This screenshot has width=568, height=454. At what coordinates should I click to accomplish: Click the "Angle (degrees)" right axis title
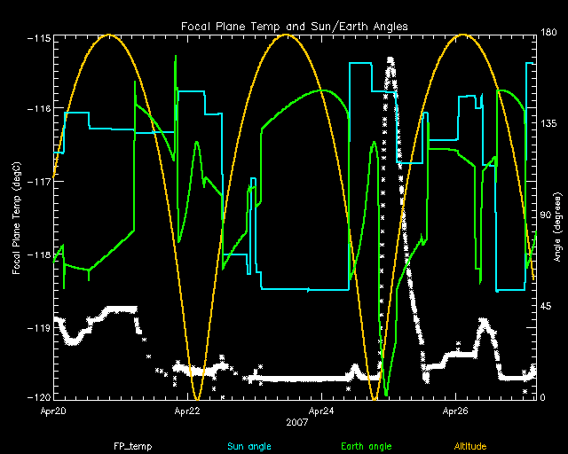click(x=558, y=227)
